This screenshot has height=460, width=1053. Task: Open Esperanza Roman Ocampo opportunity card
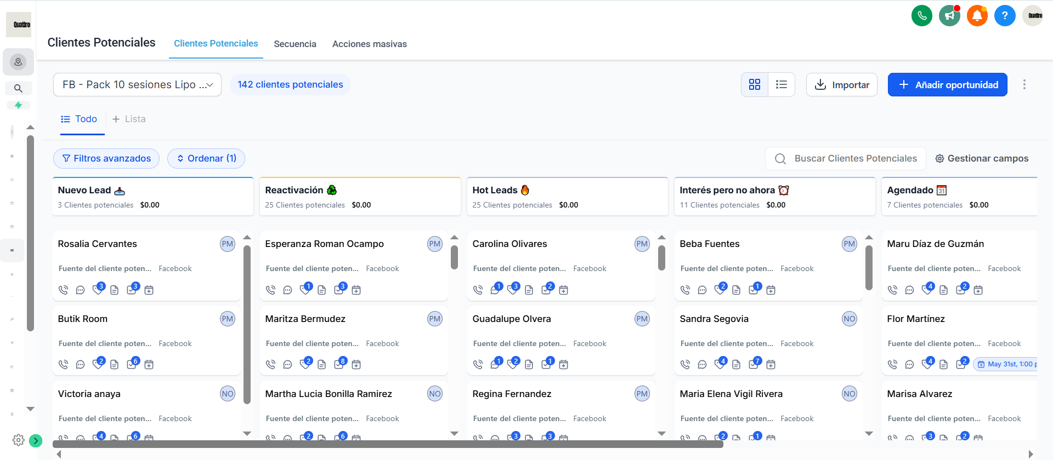pyautogui.click(x=354, y=266)
